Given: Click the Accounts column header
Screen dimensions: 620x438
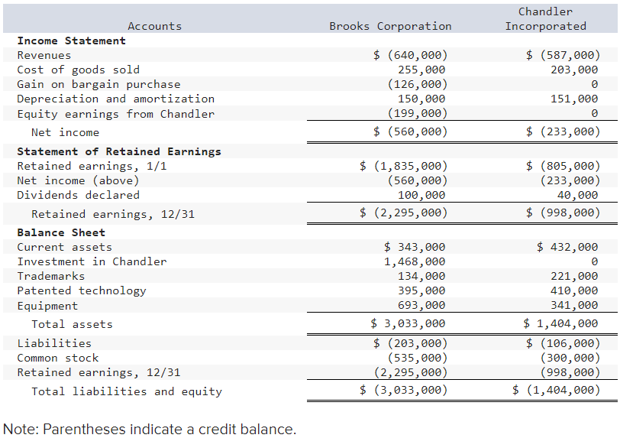Looking at the screenshot, I should tap(154, 26).
